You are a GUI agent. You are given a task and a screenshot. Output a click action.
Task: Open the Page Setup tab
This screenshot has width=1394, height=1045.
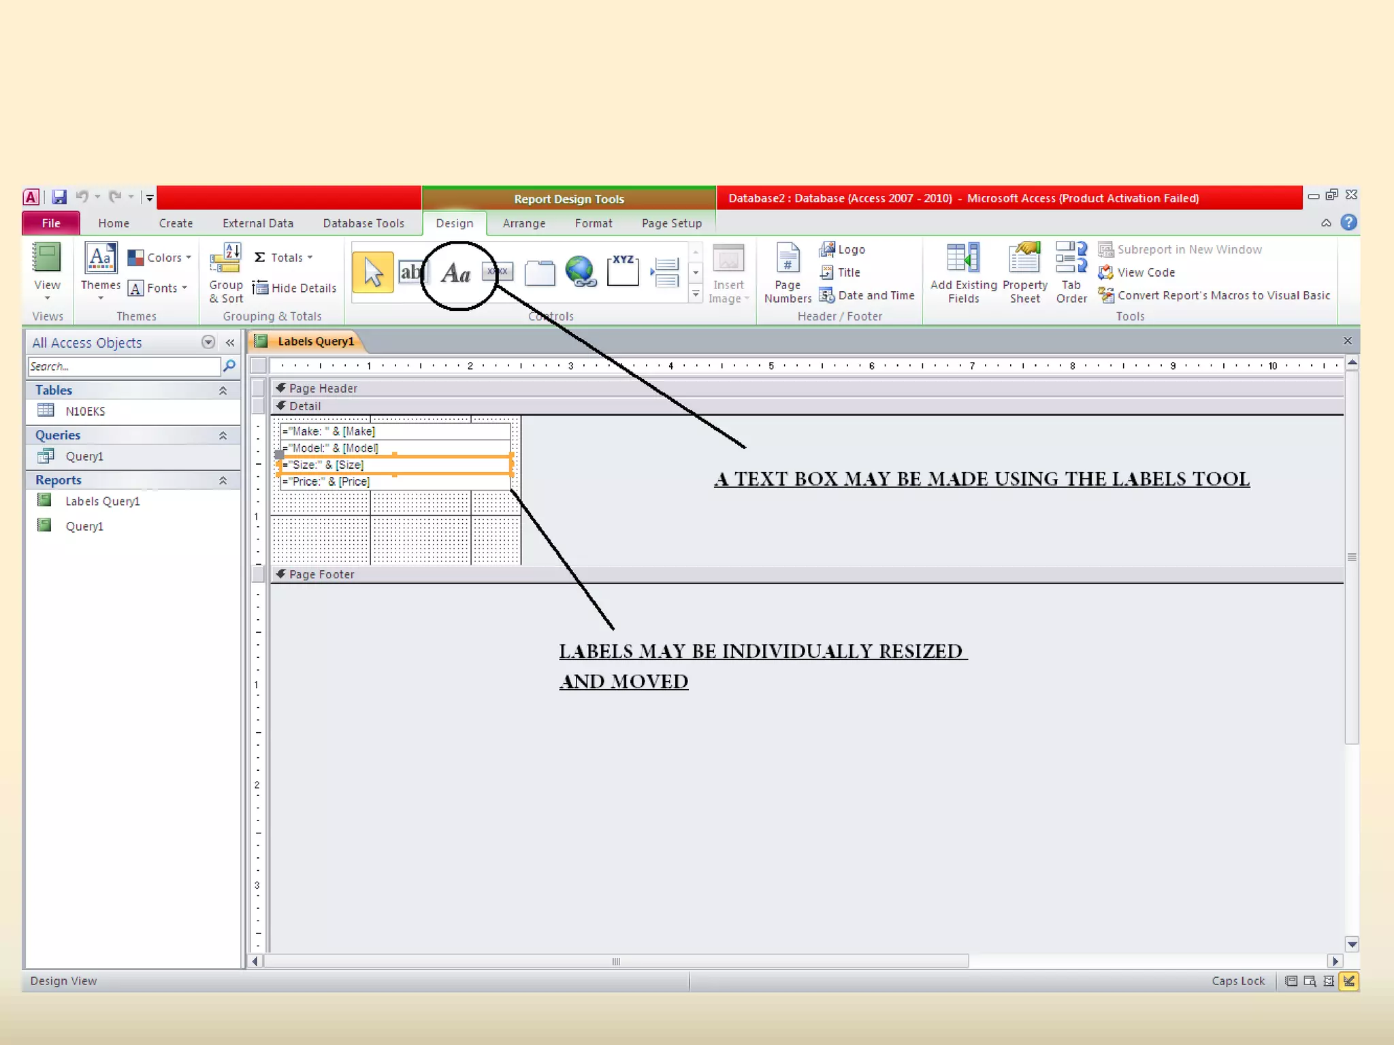671,224
